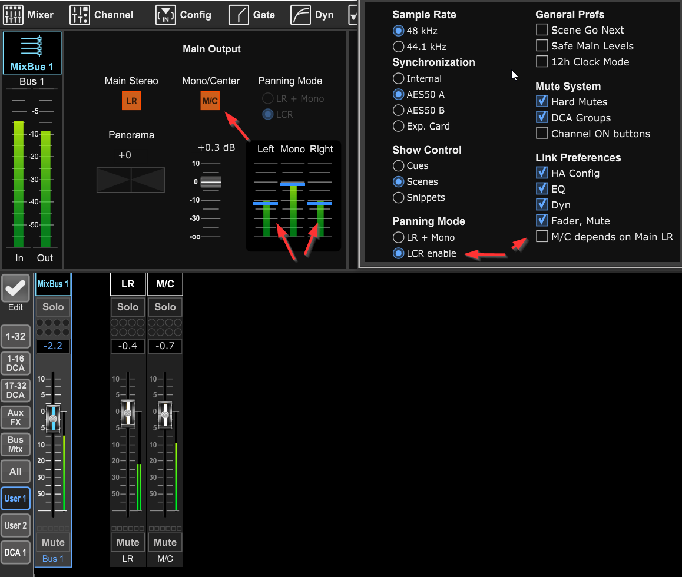Select User 2 layer
The height and width of the screenshot is (577, 682).
coord(16,525)
